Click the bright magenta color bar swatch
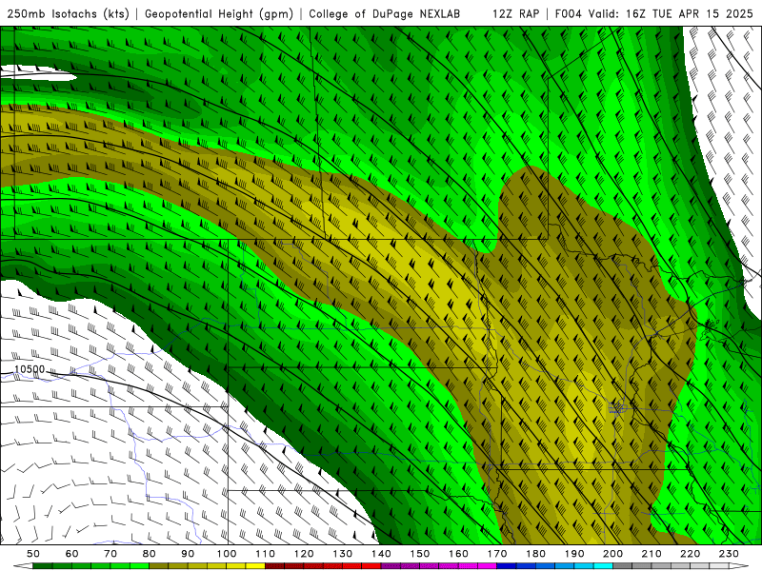This screenshot has width=762, height=571. tap(488, 565)
